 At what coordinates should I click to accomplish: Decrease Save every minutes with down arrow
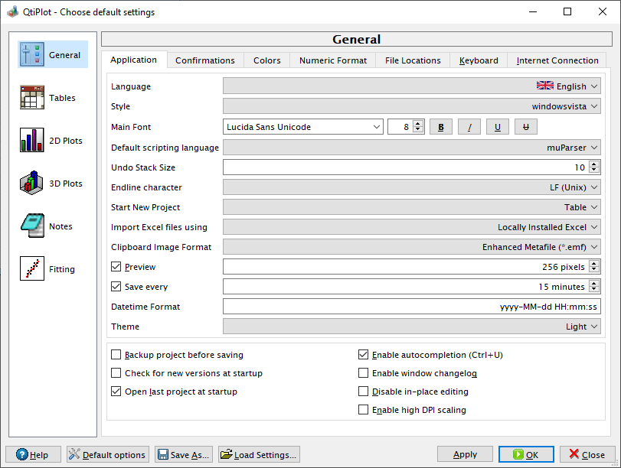click(593, 290)
